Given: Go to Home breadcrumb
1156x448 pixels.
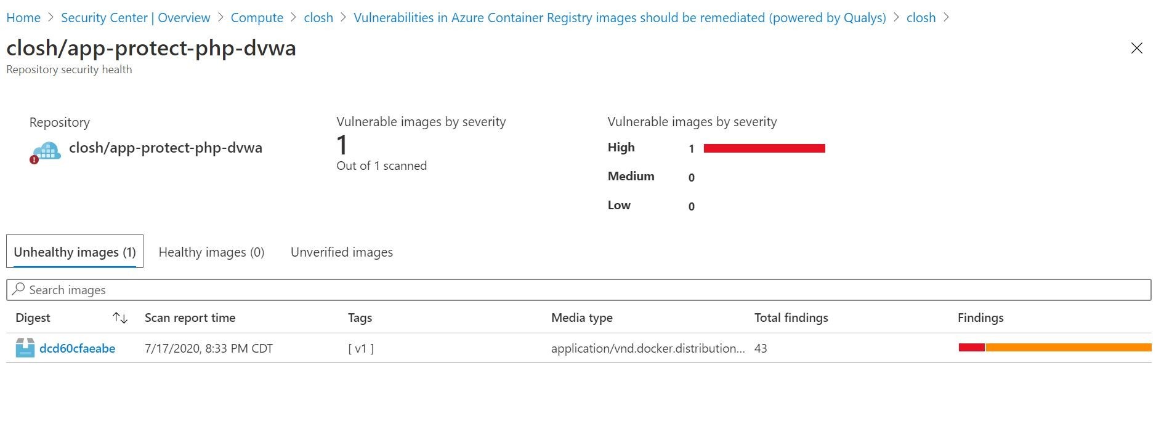Looking at the screenshot, I should click(23, 18).
